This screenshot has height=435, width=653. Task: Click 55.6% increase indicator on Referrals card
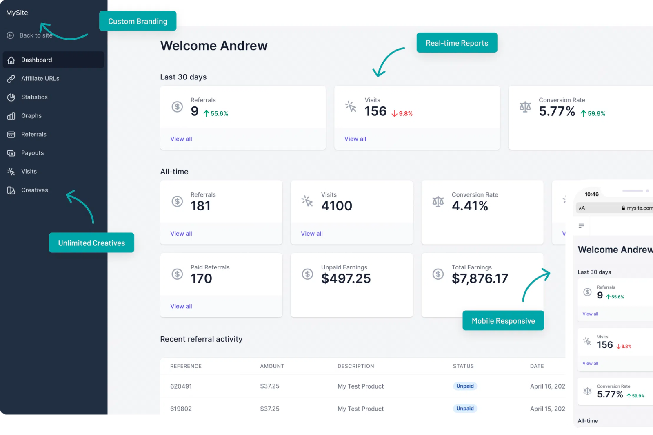(216, 114)
